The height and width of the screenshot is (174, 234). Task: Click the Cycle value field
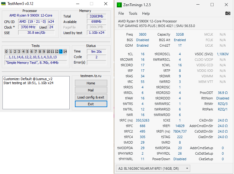(x=96, y=57)
